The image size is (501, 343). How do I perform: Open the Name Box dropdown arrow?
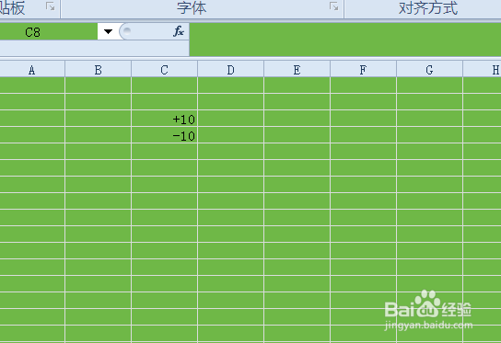coord(109,31)
